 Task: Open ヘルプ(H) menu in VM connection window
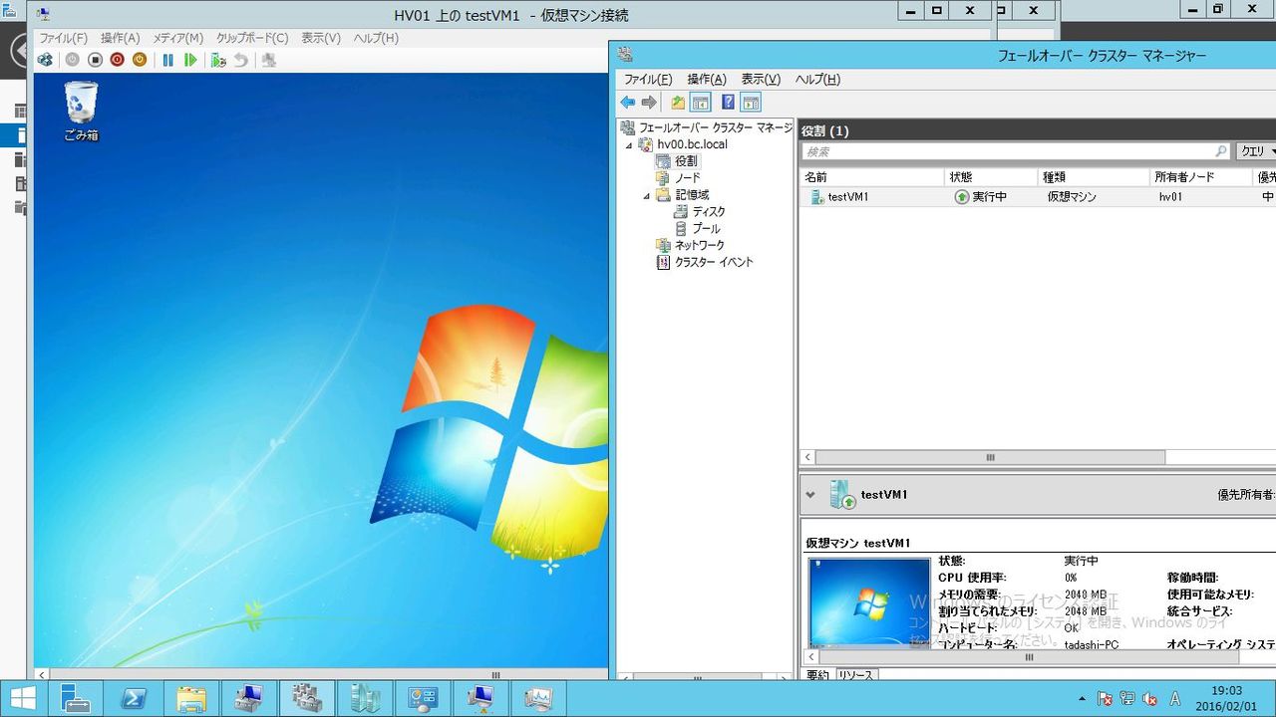(x=376, y=38)
